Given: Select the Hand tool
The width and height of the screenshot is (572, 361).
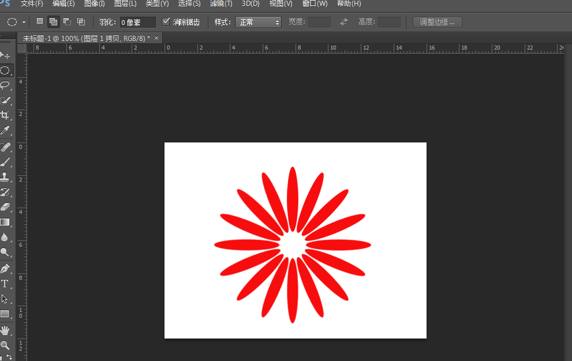Looking at the screenshot, I should coord(7,330).
